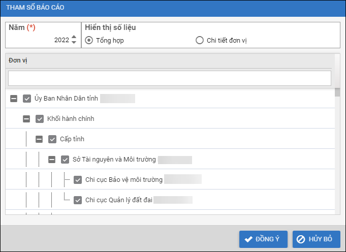Uncheck the Khối hành chính checkbox
346x252 pixels.
(40, 119)
